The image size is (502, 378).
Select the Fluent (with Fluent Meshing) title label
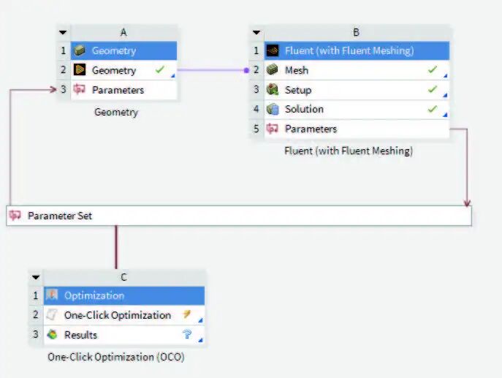pos(349,151)
